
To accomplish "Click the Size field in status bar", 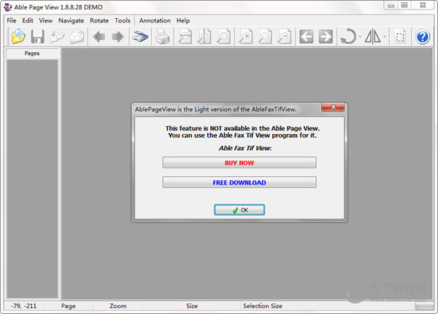I will pos(191,306).
